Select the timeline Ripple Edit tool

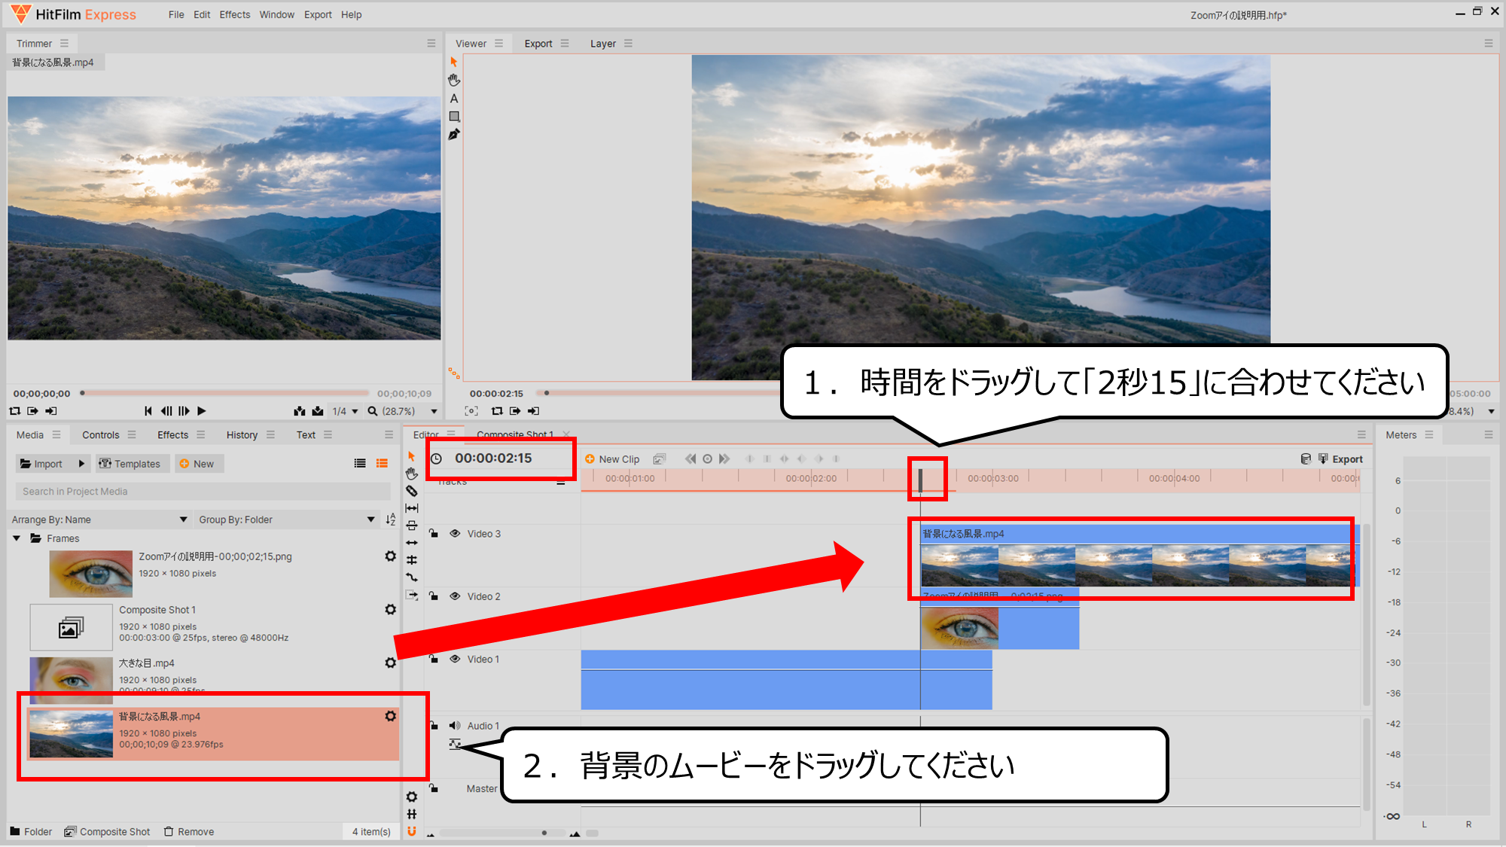[411, 543]
